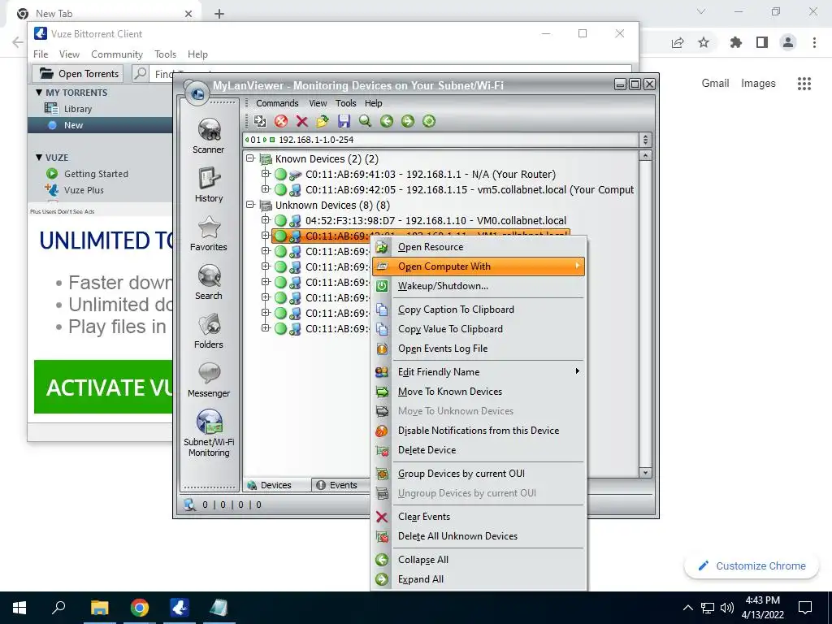Expand the VM0.collabnet.local device node
Viewport: 832px width, 624px height.
pyautogui.click(x=266, y=219)
